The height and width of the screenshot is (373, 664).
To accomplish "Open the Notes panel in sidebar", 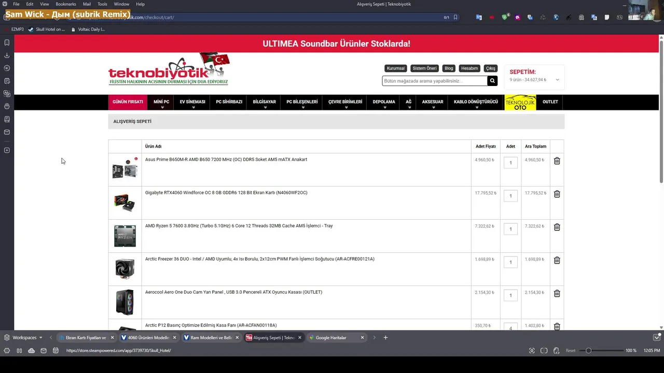I will pyautogui.click(x=7, y=81).
